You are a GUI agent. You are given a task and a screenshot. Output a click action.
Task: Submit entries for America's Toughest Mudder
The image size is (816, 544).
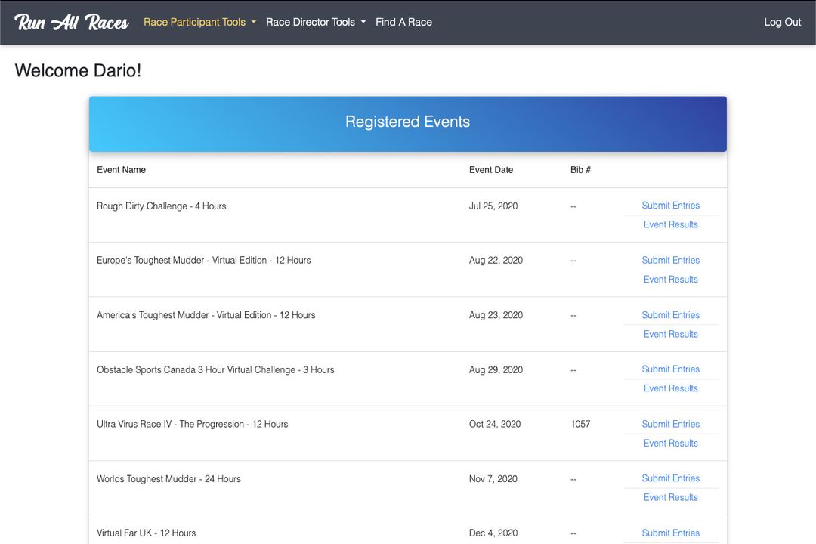[x=671, y=314]
